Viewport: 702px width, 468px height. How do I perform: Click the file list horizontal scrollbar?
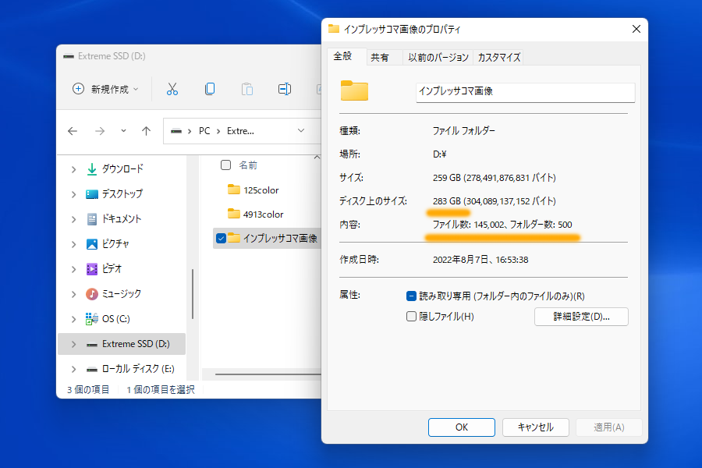[268, 374]
